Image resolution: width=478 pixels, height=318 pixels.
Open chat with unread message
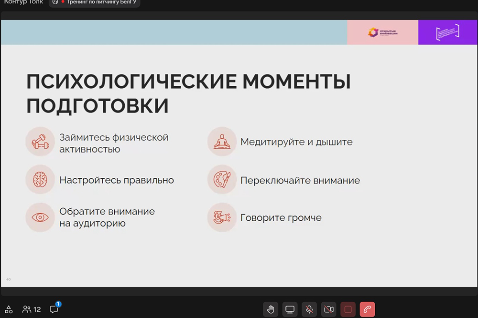click(x=54, y=309)
